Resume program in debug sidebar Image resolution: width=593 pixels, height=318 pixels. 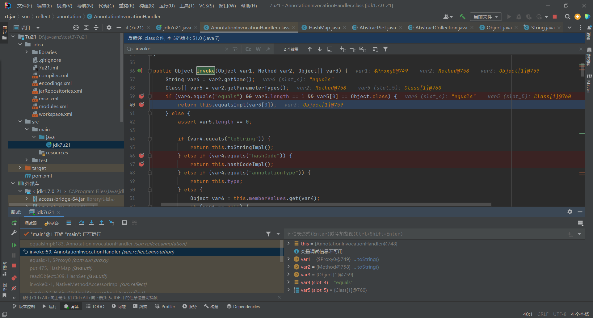tap(14, 245)
